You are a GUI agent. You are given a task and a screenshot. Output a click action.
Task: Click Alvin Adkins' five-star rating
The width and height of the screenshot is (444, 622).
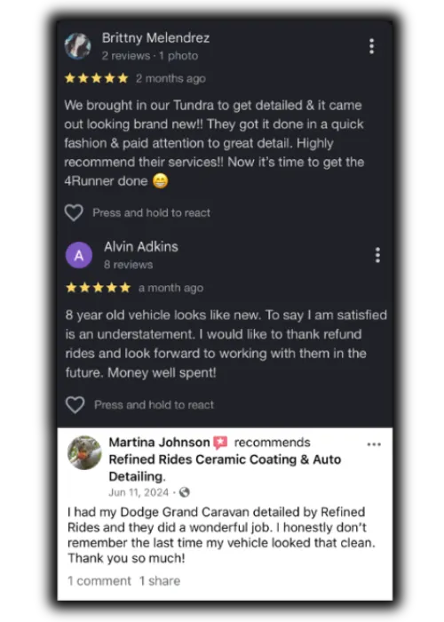(x=99, y=288)
